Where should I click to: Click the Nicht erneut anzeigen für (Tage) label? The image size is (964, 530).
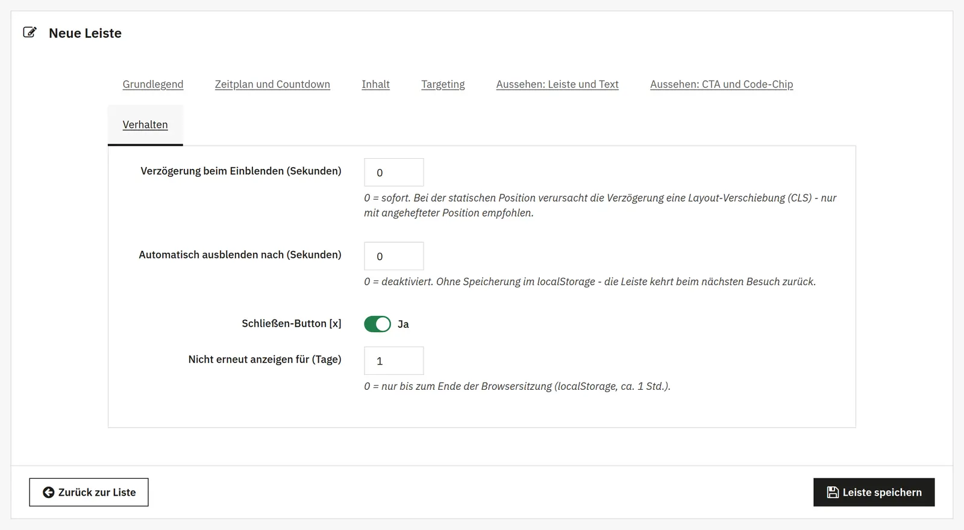(x=264, y=359)
